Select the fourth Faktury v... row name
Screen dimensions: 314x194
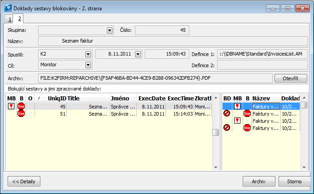(x=266, y=128)
